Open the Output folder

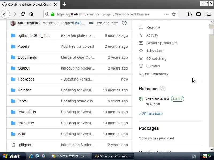pos(24,68)
